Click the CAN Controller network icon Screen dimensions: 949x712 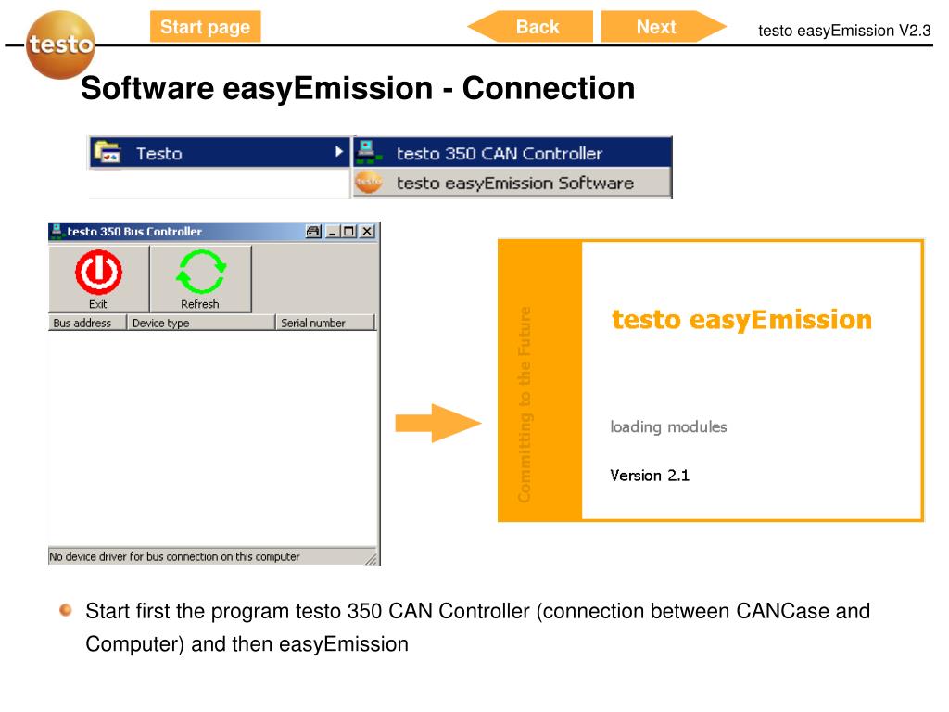tap(368, 151)
